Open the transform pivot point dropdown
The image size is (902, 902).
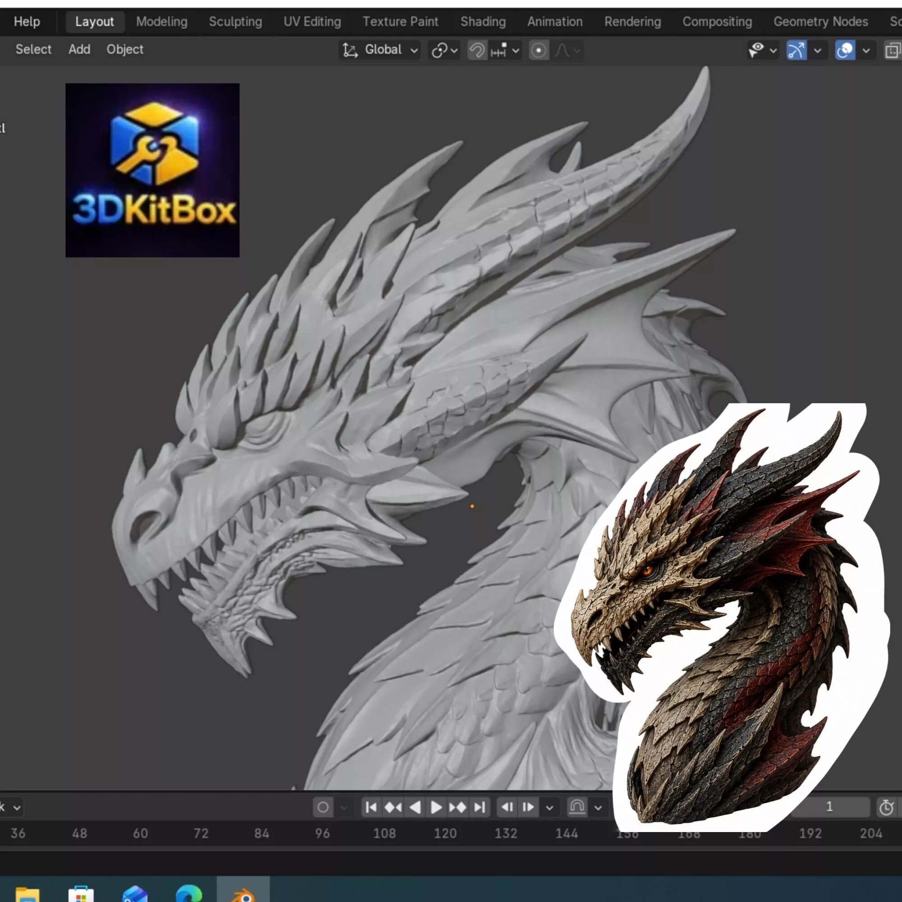[x=444, y=50]
